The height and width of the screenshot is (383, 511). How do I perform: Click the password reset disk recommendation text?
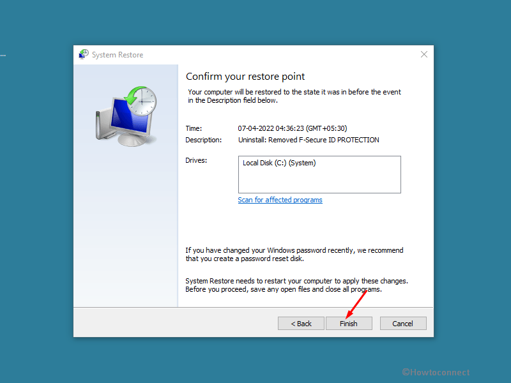click(294, 254)
